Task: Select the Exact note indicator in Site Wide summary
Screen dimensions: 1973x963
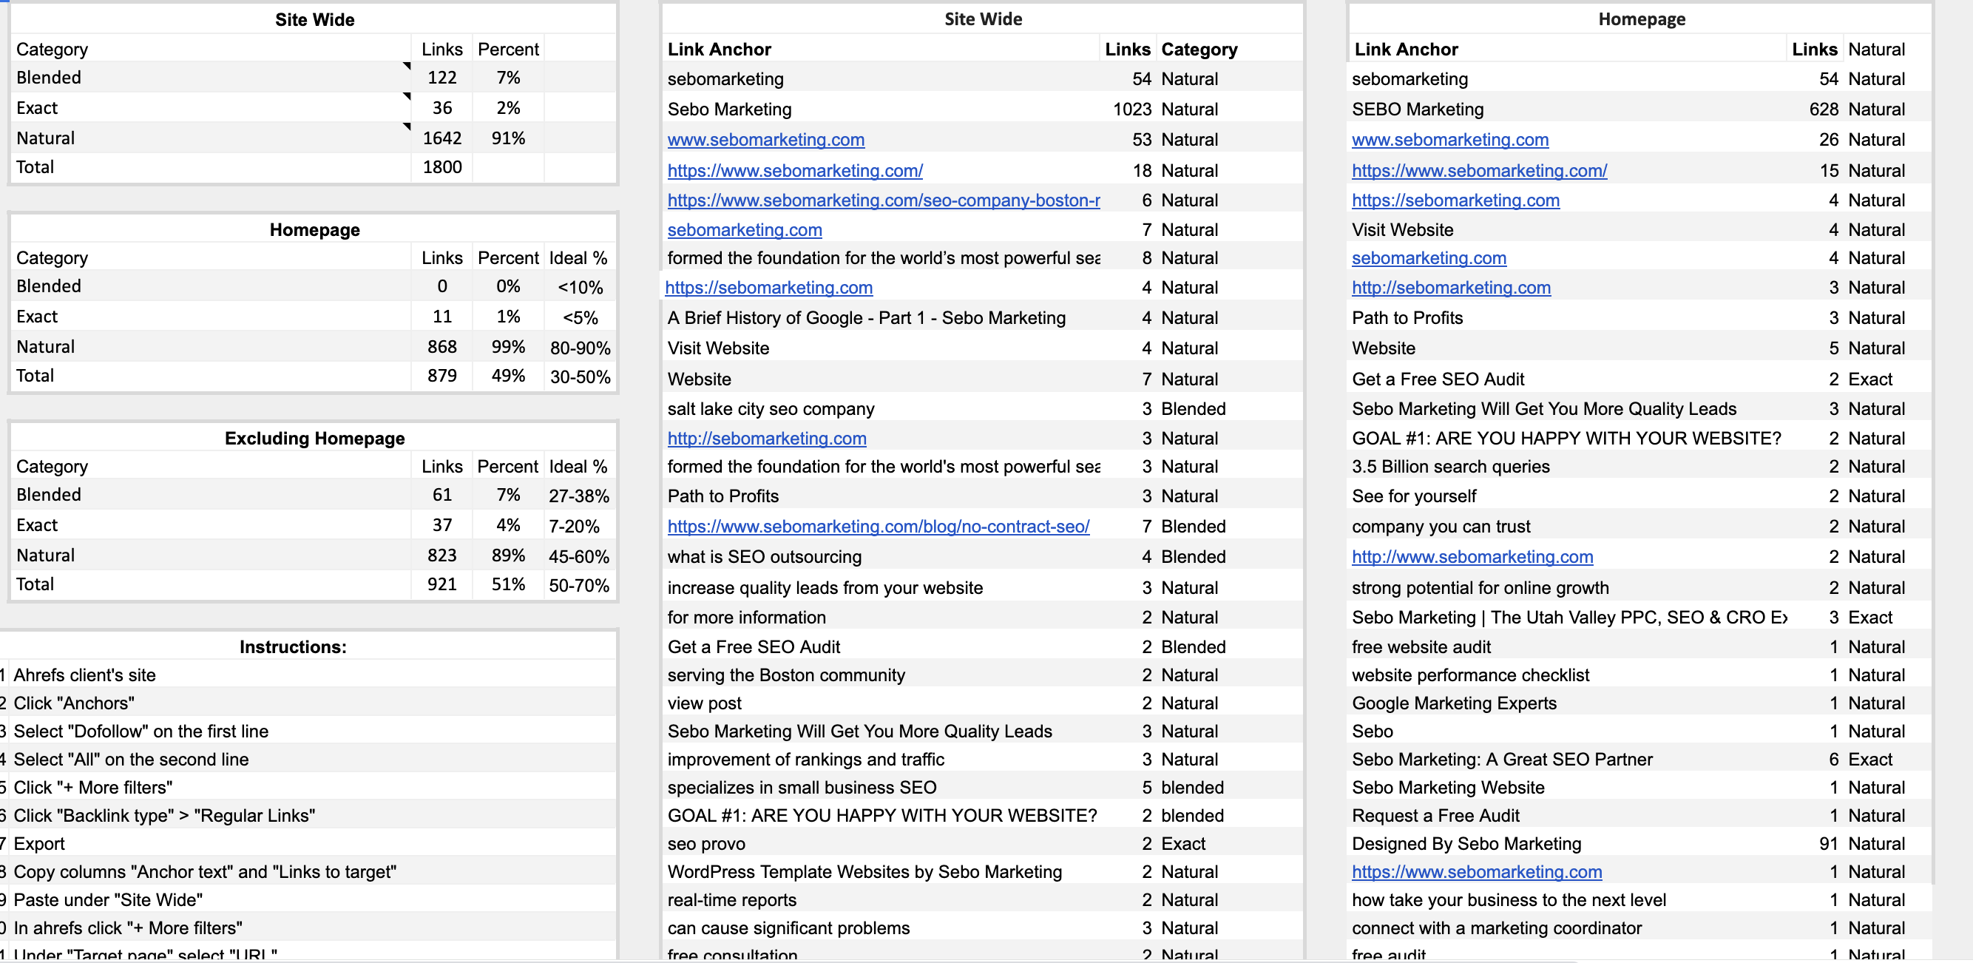Action: (x=407, y=97)
